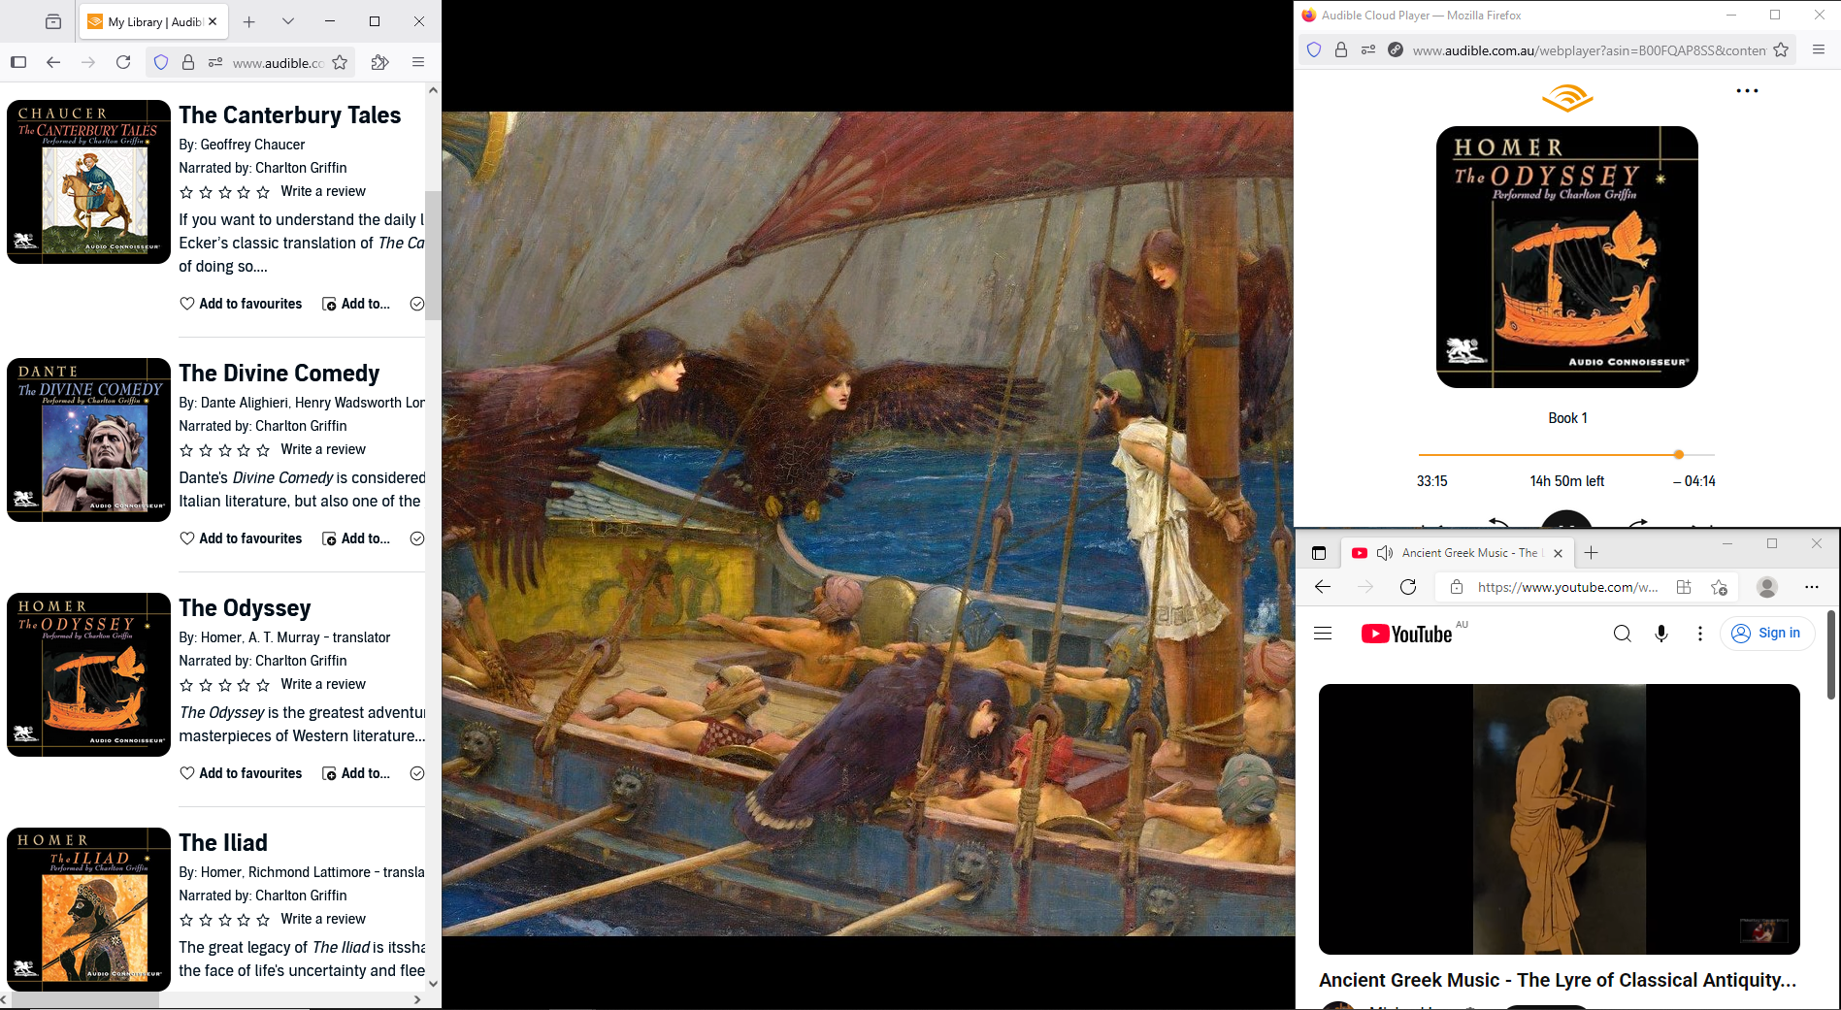This screenshot has width=1841, height=1010.
Task: Open the Ancient Greek Music video title
Action: tap(1558, 980)
